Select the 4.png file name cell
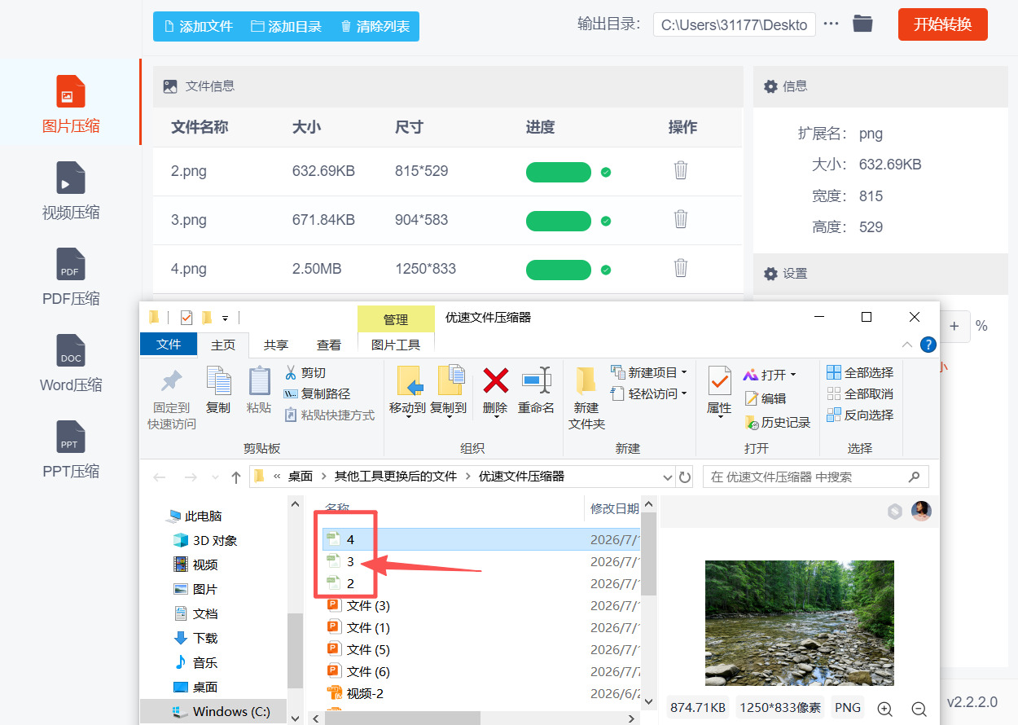Viewport: 1018px width, 725px height. [189, 269]
